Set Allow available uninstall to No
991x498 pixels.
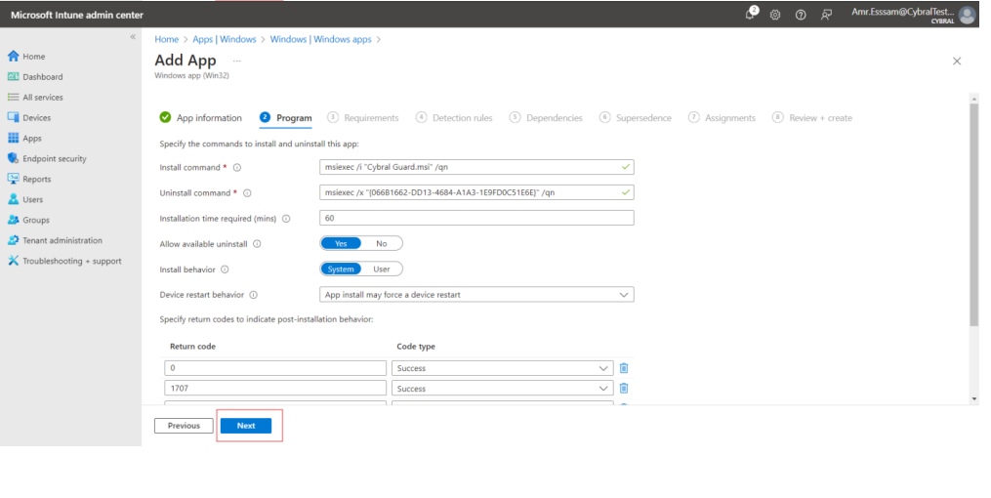[382, 244]
